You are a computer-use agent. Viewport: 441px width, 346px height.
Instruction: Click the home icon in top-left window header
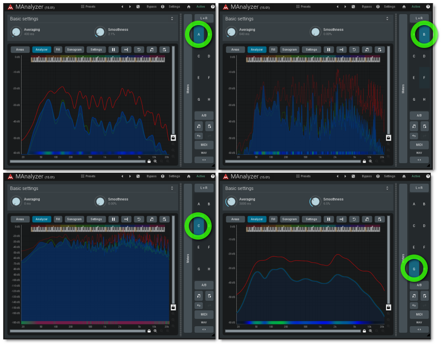click(189, 7)
